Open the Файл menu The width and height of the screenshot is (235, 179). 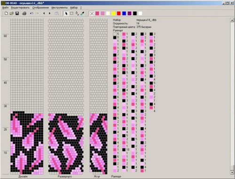pos(5,8)
